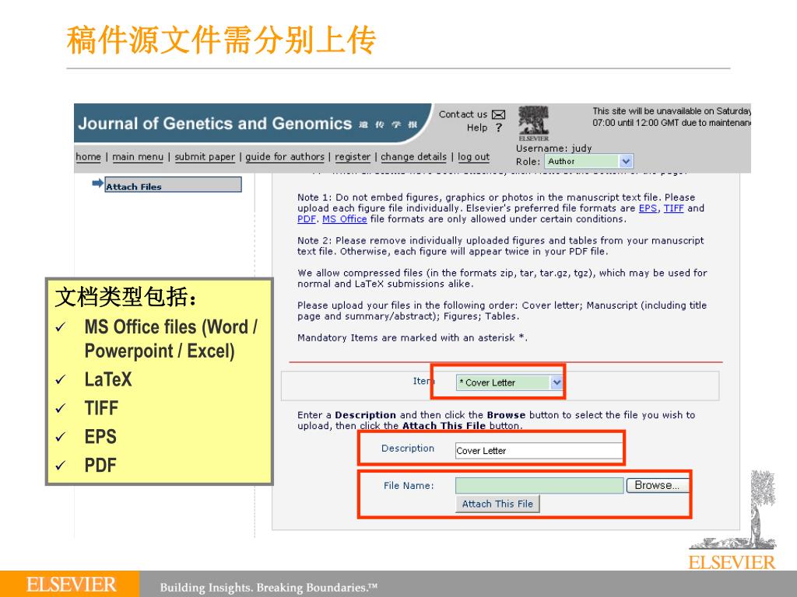The height and width of the screenshot is (597, 797).
Task: Click the maintenance notice text in header
Action: (672, 117)
